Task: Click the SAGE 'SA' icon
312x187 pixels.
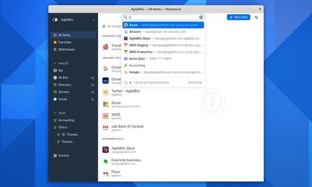Action: pyautogui.click(x=106, y=116)
